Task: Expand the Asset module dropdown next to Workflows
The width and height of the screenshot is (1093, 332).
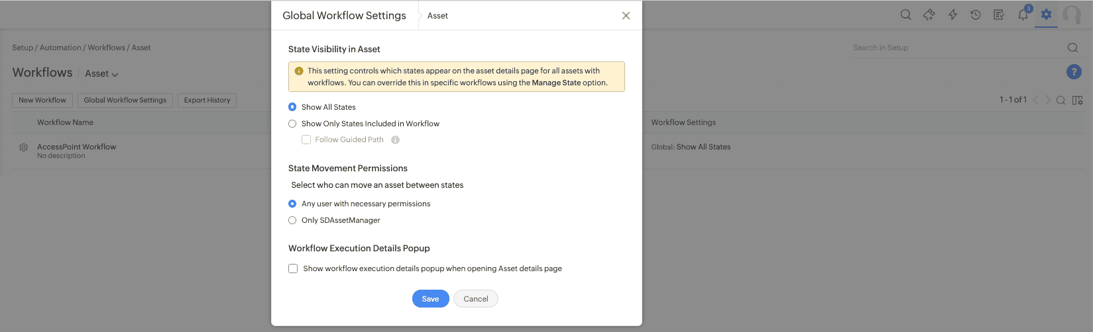Action: pyautogui.click(x=101, y=73)
